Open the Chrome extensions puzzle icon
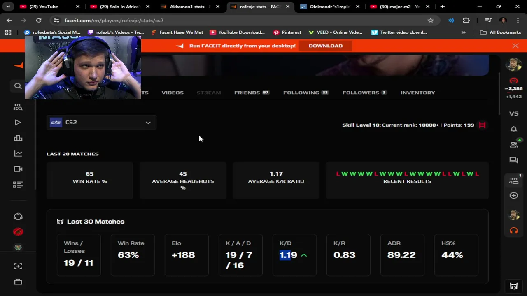 coord(466,20)
